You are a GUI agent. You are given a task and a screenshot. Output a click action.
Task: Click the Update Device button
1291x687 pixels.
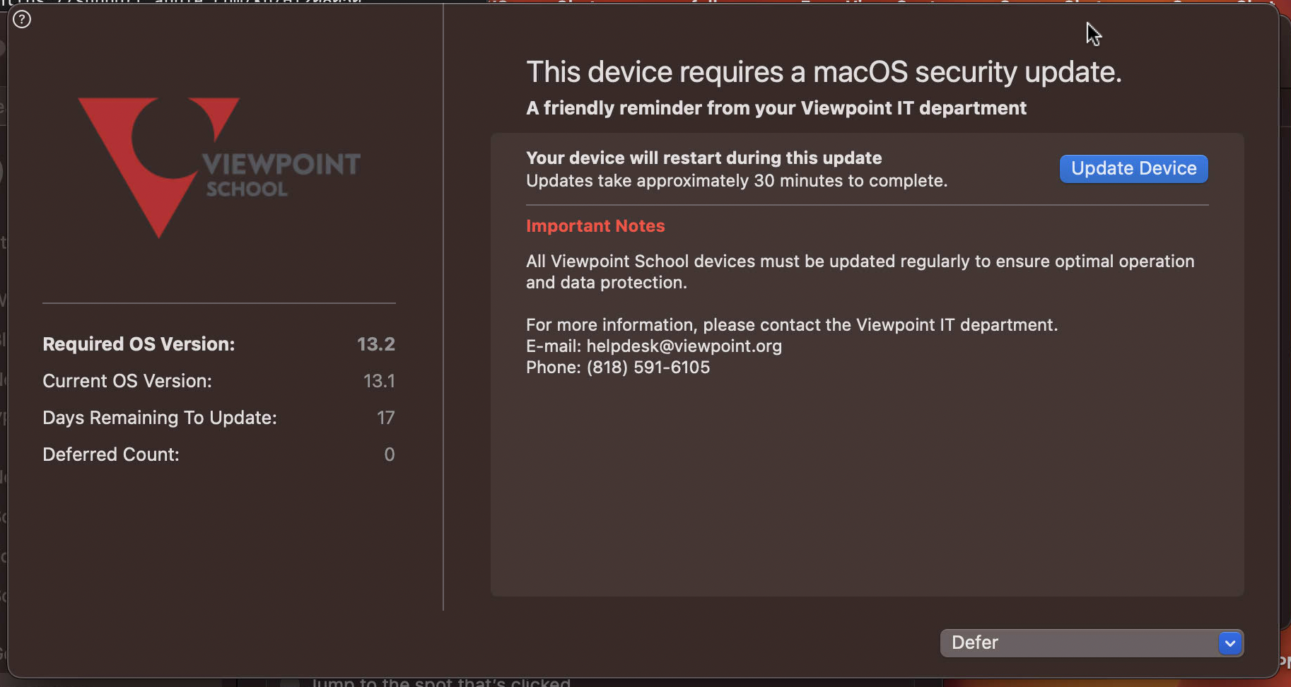coord(1133,169)
